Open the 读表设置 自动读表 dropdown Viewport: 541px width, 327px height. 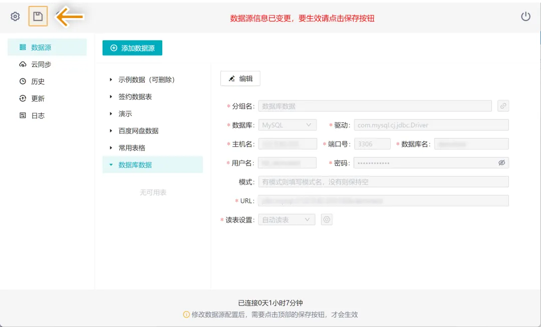287,219
